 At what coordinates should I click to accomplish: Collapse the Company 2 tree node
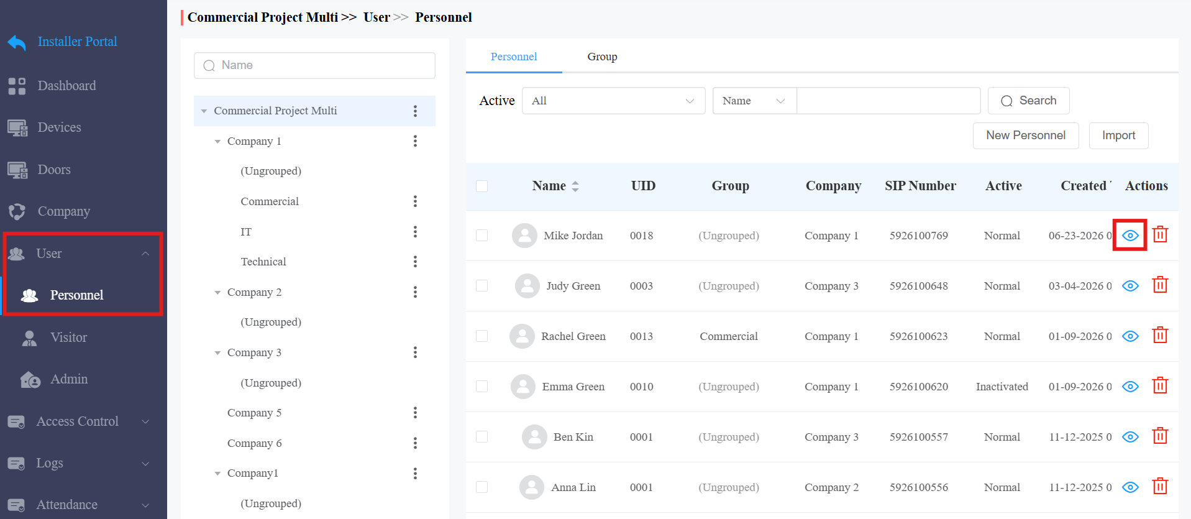click(x=217, y=293)
